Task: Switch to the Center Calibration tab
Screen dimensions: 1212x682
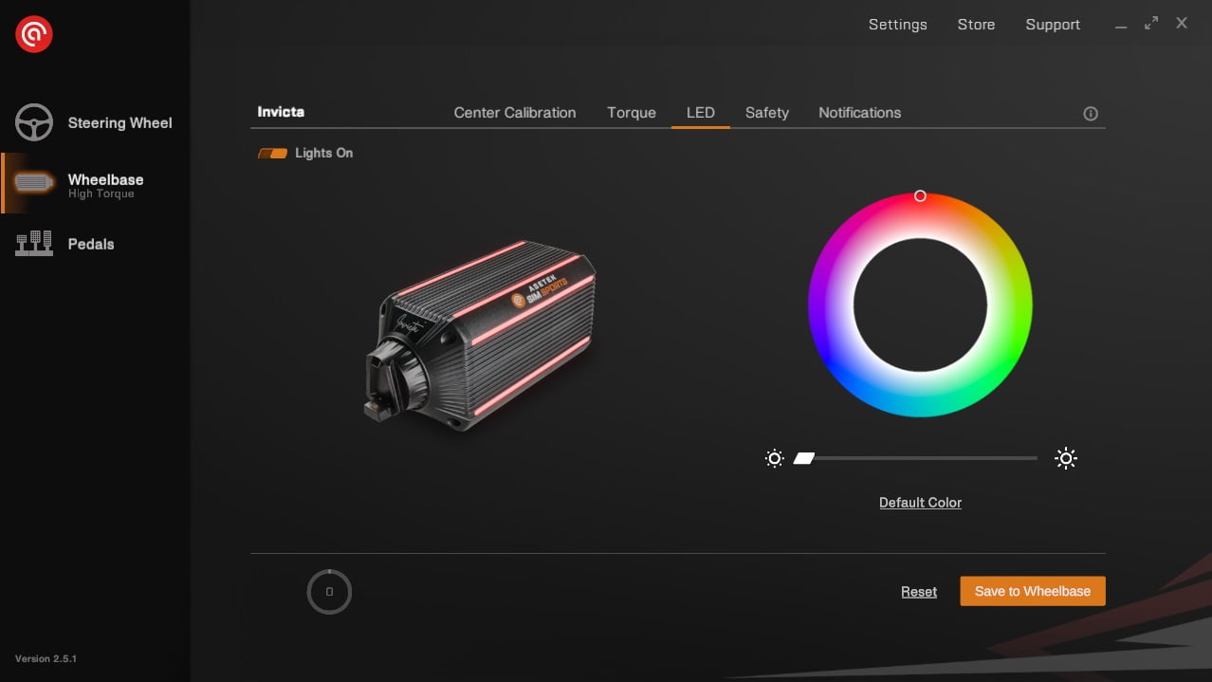Action: (515, 113)
